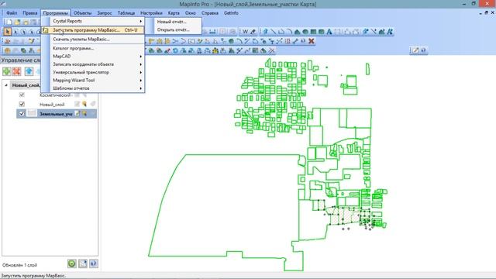Select the Text tool A icon
The width and height of the screenshot is (496, 279).
[329, 31]
